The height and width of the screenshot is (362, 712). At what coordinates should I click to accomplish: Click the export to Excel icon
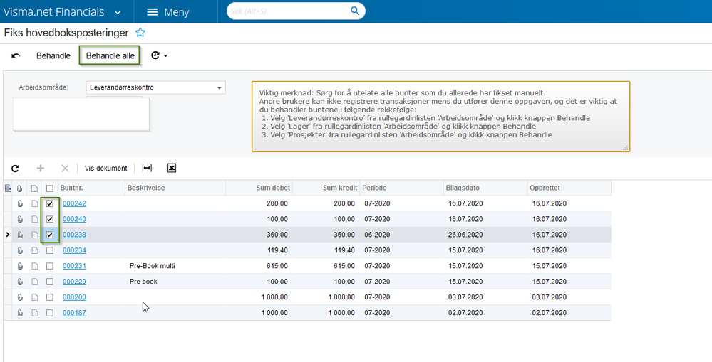pos(172,169)
